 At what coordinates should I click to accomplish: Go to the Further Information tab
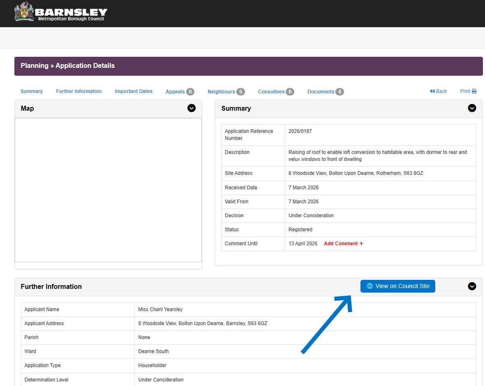click(x=79, y=91)
